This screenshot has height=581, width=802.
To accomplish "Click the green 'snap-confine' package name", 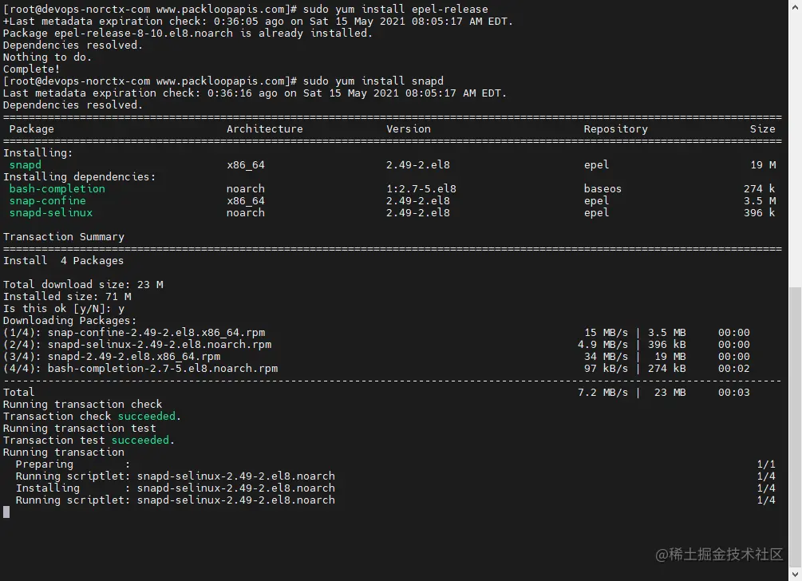I will coord(47,201).
